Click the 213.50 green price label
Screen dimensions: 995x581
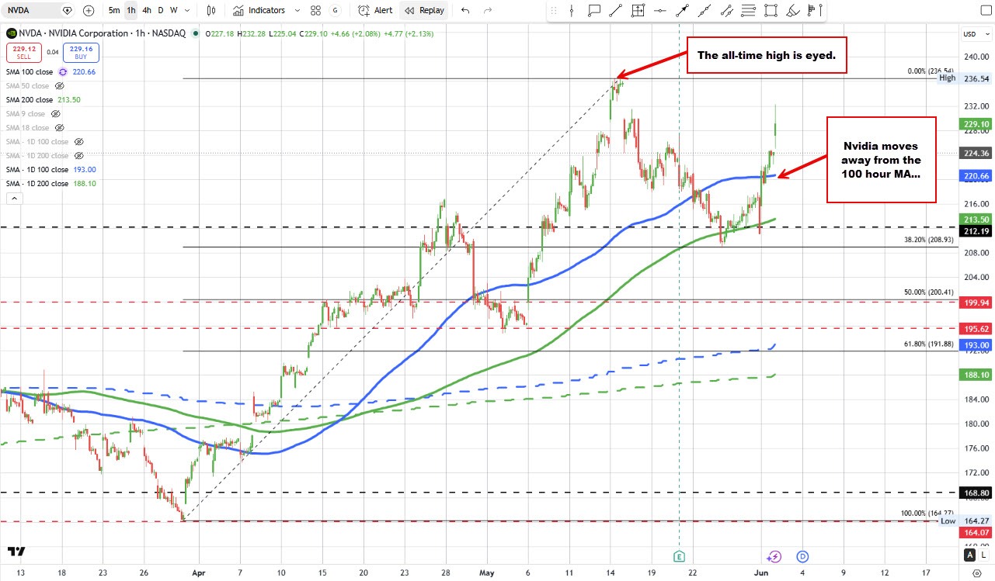point(976,220)
